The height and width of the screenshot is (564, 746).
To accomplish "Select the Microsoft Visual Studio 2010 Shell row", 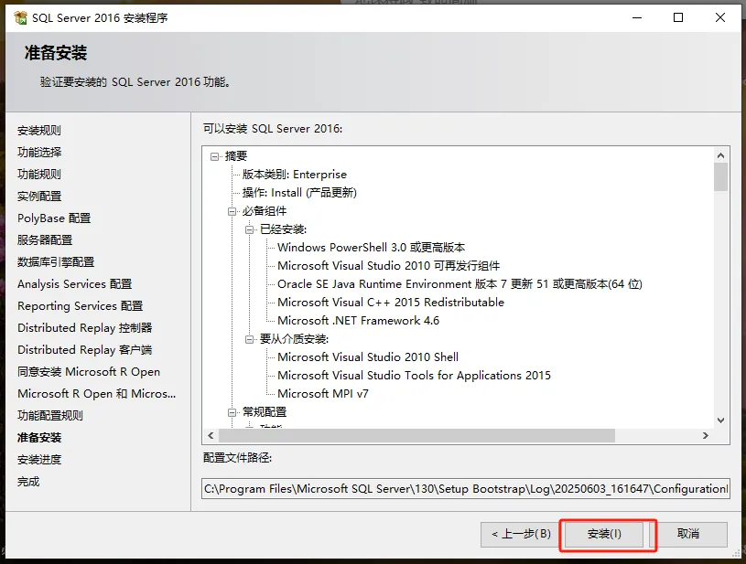I will click(x=368, y=357).
